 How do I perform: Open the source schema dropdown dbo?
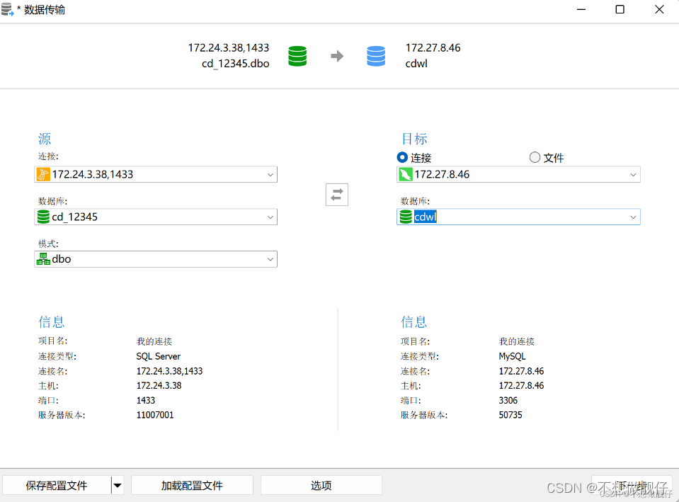156,259
